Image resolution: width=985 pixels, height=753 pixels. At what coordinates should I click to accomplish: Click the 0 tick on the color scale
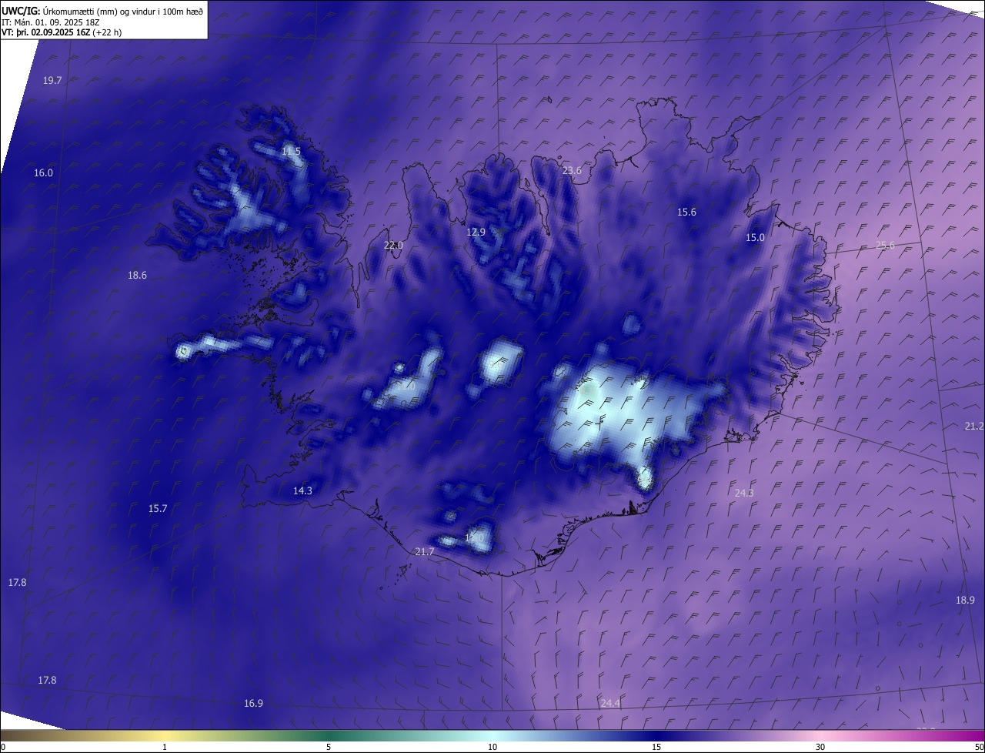click(x=3, y=747)
